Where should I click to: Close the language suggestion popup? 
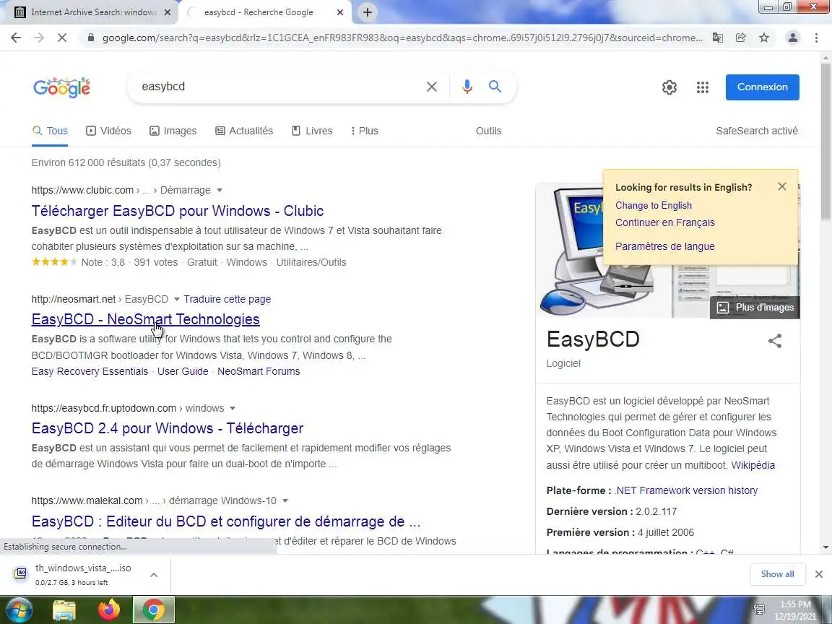[781, 187]
